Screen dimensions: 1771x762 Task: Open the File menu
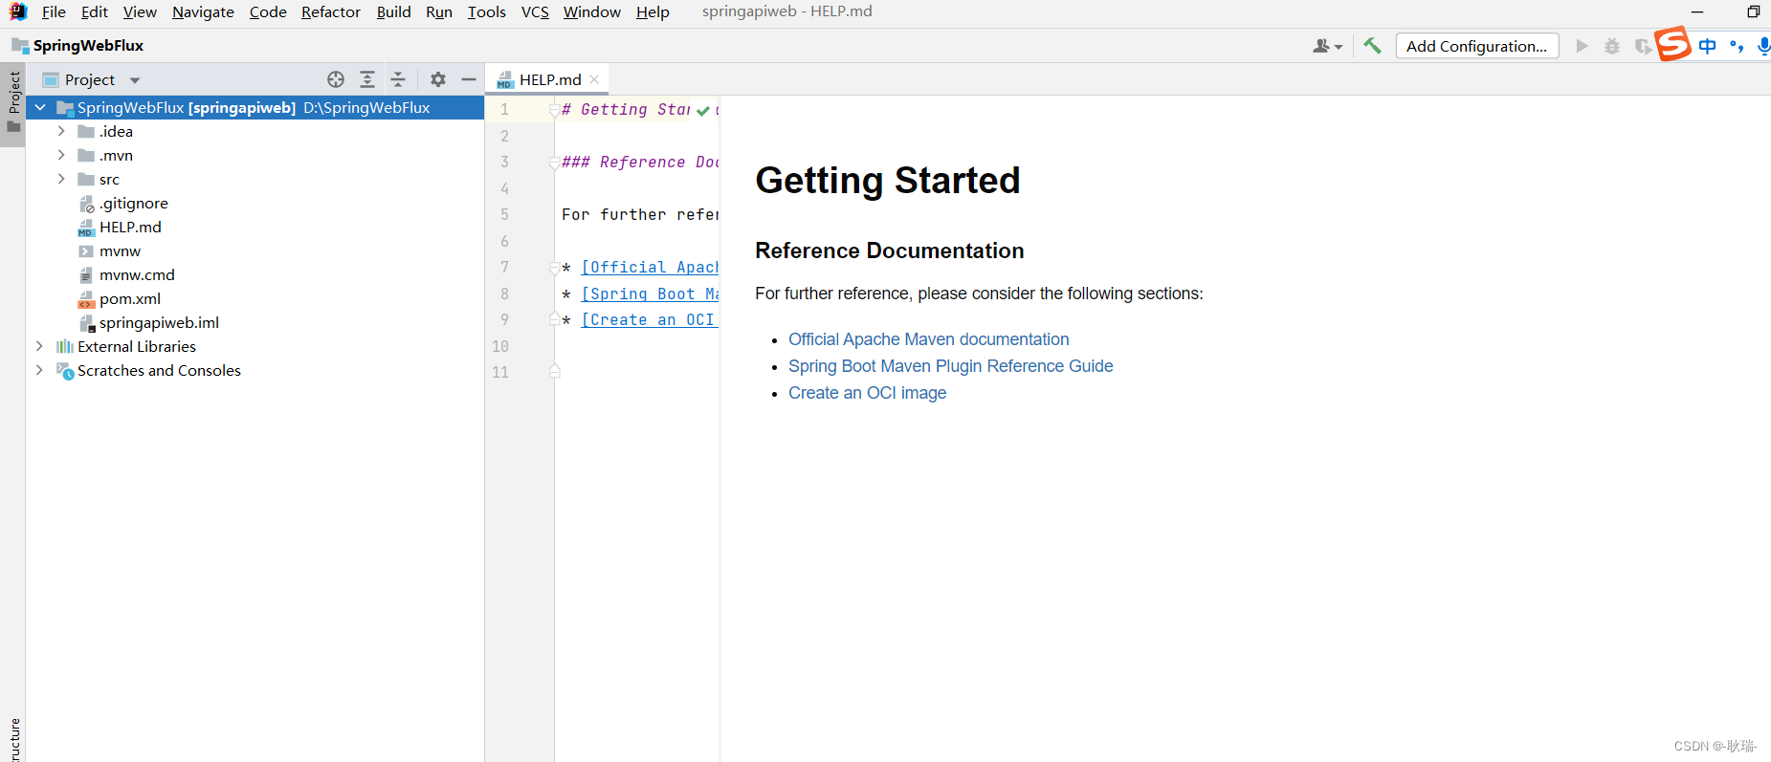click(x=54, y=11)
